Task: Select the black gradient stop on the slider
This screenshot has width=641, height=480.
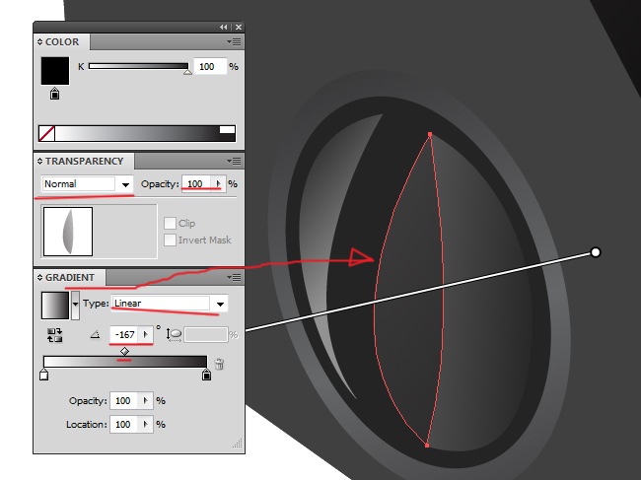Action: pos(206,375)
